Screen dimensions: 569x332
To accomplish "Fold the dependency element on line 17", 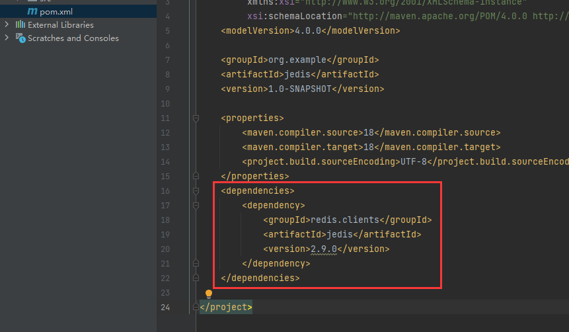I will pyautogui.click(x=196, y=206).
